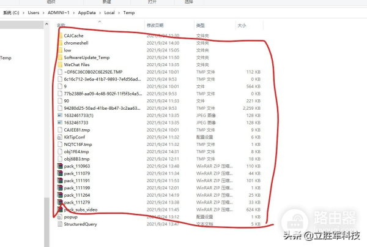Select SoftwareUpdate_Temp folder icon
Viewport: 367px width, 247px height.
click(60, 58)
